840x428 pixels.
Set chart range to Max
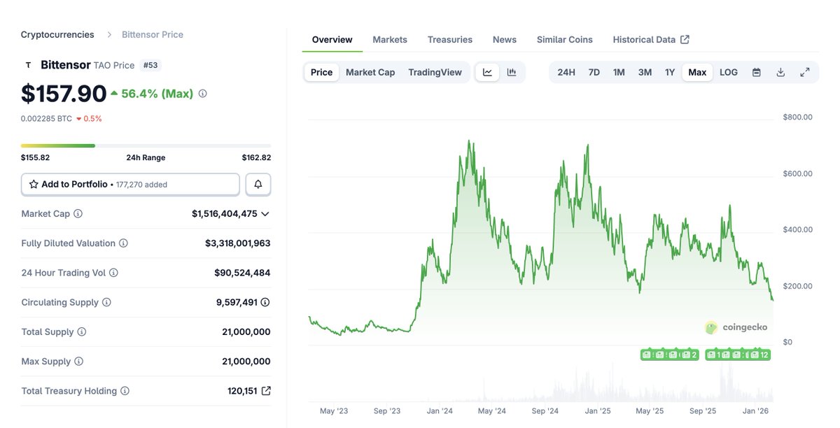point(697,72)
